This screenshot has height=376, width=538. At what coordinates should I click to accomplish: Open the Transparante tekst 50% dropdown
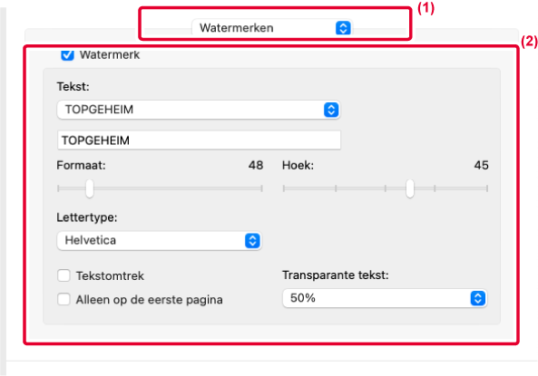tap(385, 298)
